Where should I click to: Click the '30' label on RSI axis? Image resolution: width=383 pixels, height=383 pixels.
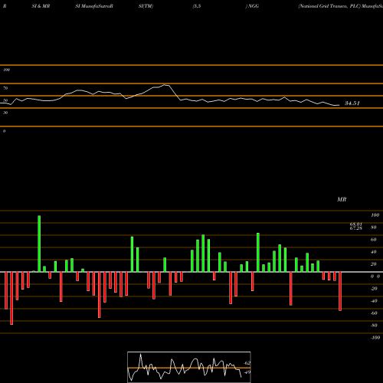[x=5, y=113]
